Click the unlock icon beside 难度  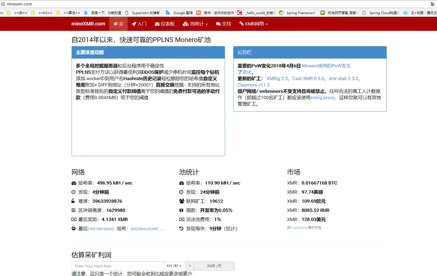pyautogui.click(x=73, y=201)
